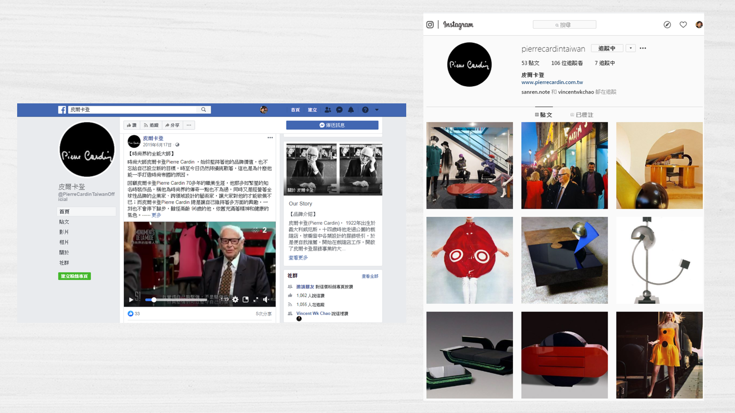The image size is (735, 413).
Task: Switch to the 已標註 tagged tab
Action: pyautogui.click(x=582, y=115)
